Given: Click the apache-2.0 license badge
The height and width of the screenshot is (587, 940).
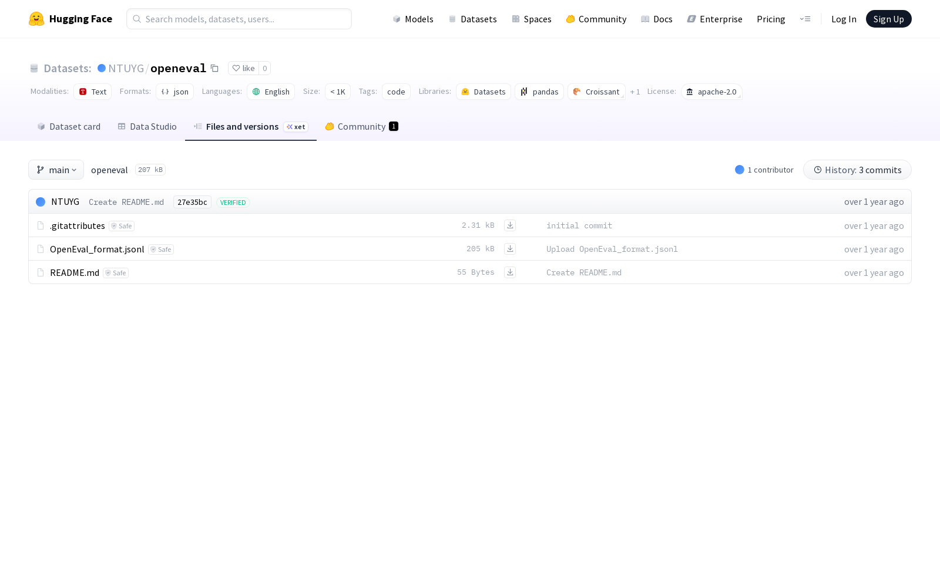Looking at the screenshot, I should pos(711,92).
